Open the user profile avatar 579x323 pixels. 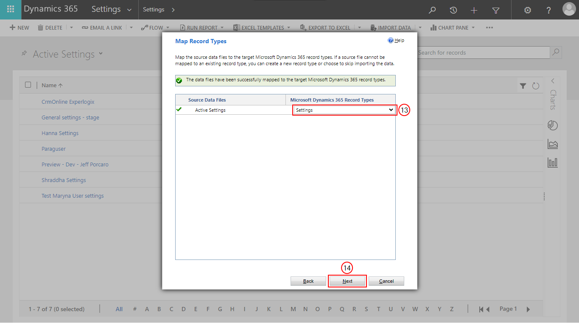pyautogui.click(x=569, y=9)
